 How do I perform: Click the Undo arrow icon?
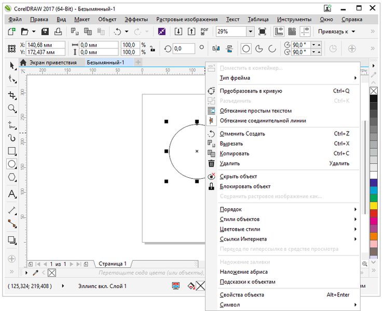coord(118,32)
